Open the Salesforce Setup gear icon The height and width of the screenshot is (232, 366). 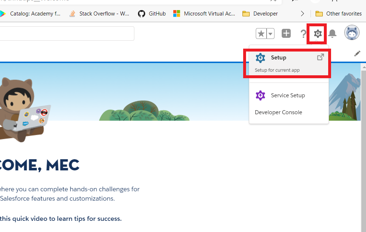(317, 34)
